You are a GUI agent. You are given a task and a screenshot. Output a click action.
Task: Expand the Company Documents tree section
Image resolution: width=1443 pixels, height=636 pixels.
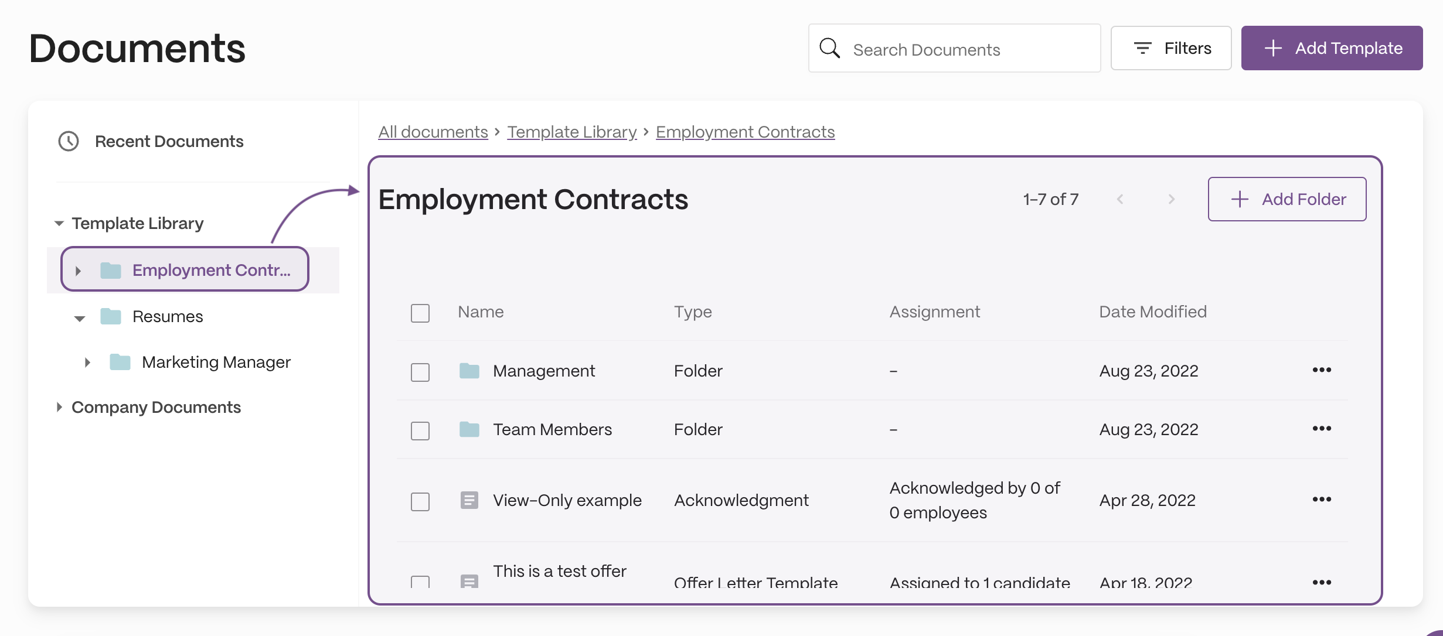(x=59, y=407)
